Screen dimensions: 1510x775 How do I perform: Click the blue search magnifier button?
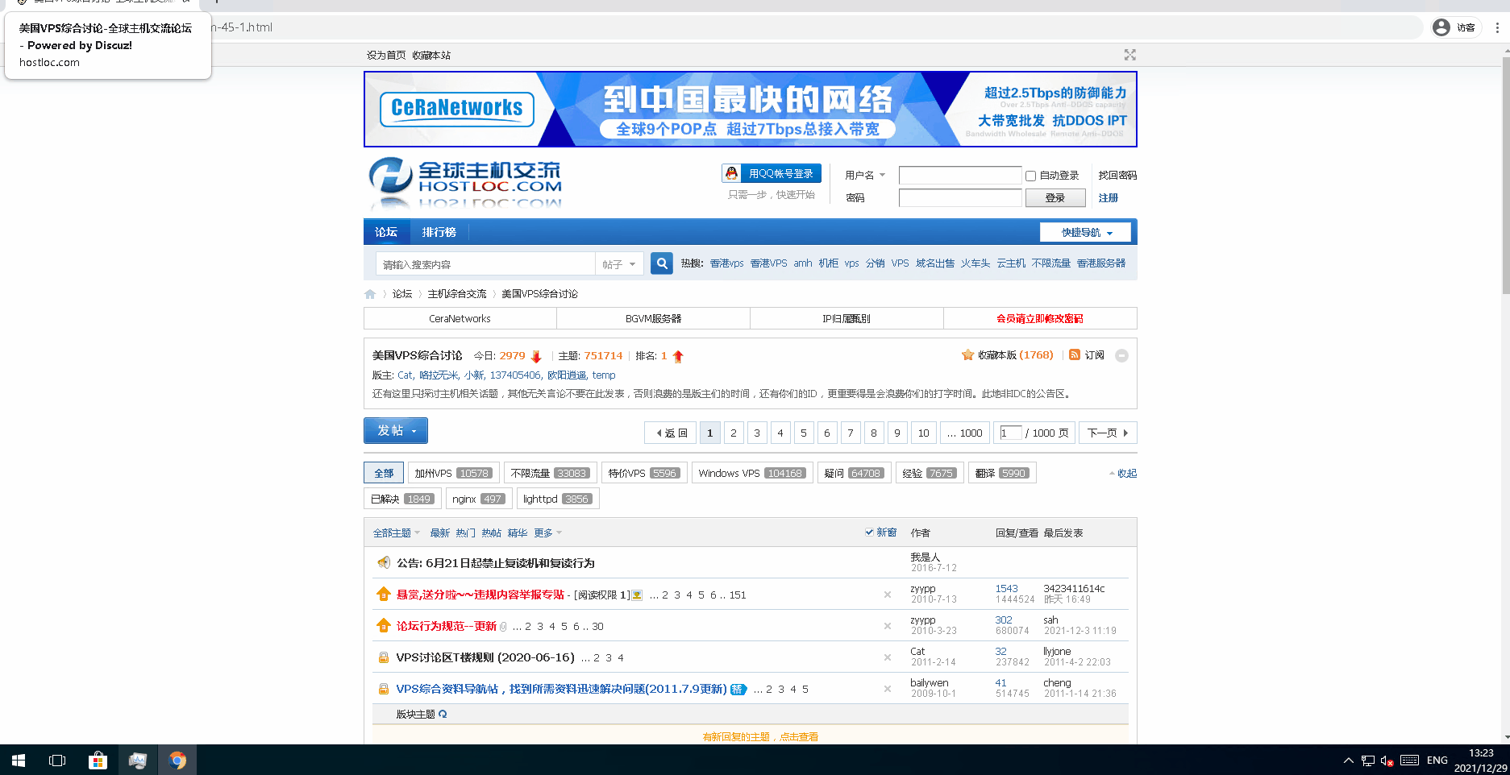click(661, 263)
